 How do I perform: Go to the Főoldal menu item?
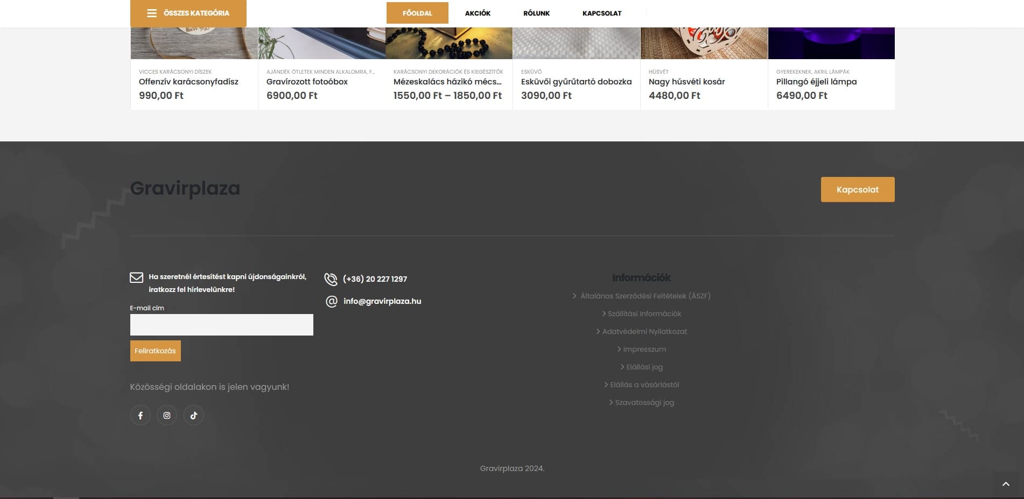(x=417, y=13)
